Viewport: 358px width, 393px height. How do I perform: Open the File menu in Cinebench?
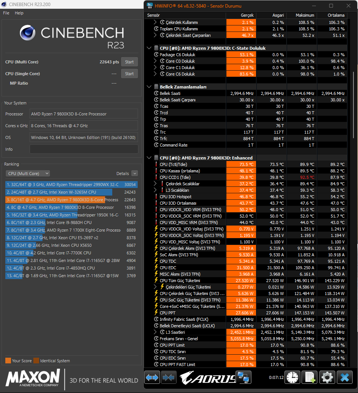[x=6, y=13]
